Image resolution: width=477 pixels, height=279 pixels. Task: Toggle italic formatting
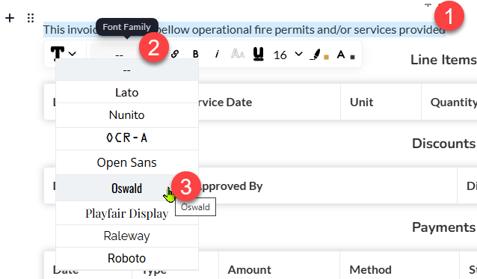pyautogui.click(x=217, y=54)
